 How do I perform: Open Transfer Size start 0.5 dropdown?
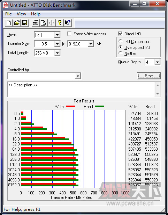pyautogui.click(x=57, y=44)
